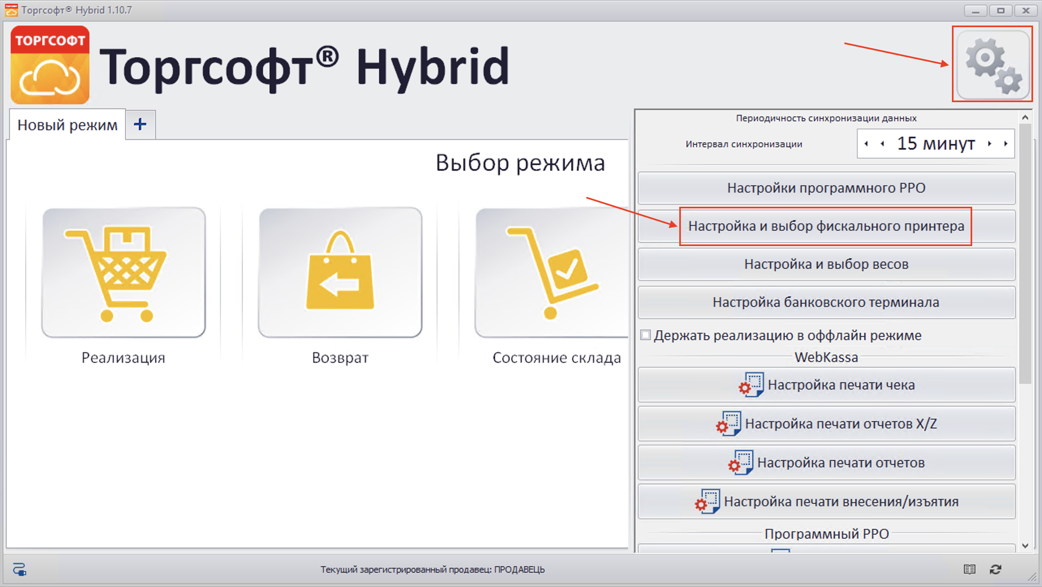Click the 15 минут interval value
This screenshot has width=1042, height=587.
[x=936, y=144]
